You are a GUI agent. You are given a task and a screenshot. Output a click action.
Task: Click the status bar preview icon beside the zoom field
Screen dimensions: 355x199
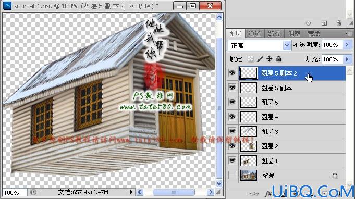(33, 192)
